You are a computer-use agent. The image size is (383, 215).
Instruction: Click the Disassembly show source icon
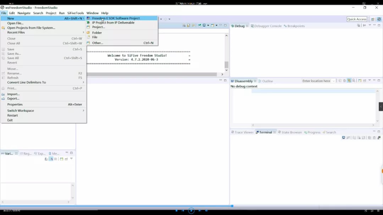click(x=354, y=81)
